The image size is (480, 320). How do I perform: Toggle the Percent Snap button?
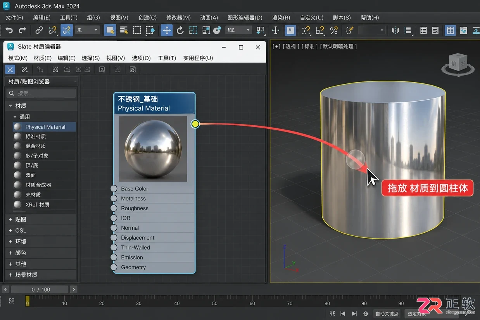tap(333, 30)
